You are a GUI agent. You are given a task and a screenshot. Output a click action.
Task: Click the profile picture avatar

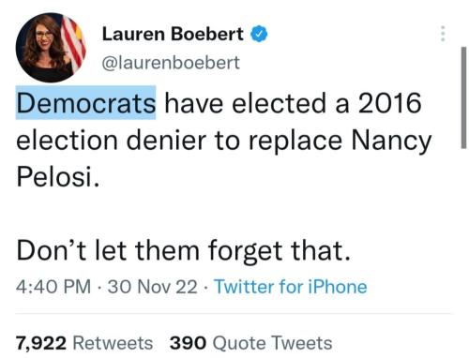pos(51,48)
